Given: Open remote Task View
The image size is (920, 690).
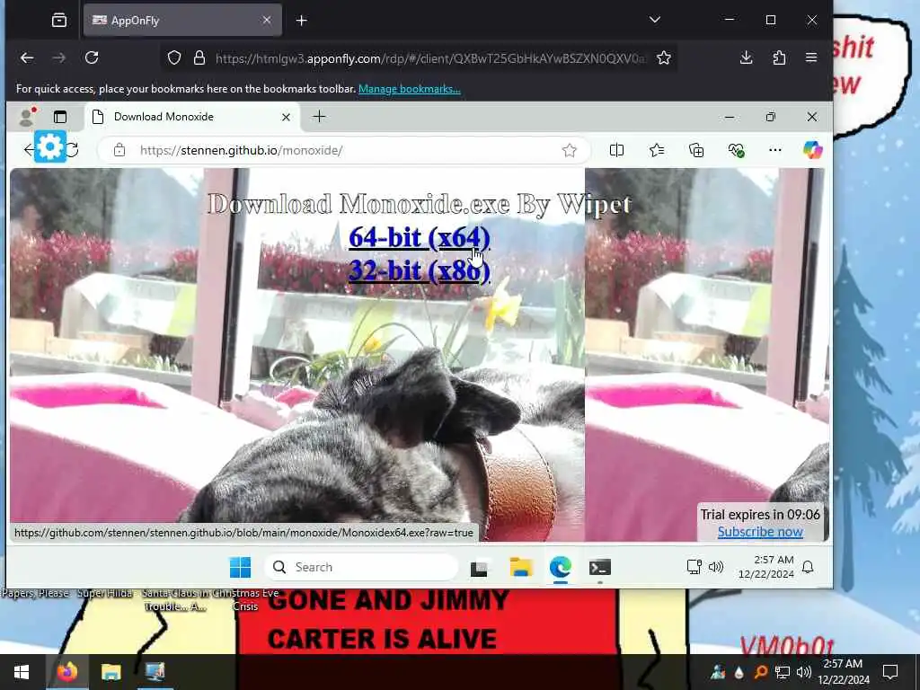Looking at the screenshot, I should (x=479, y=568).
